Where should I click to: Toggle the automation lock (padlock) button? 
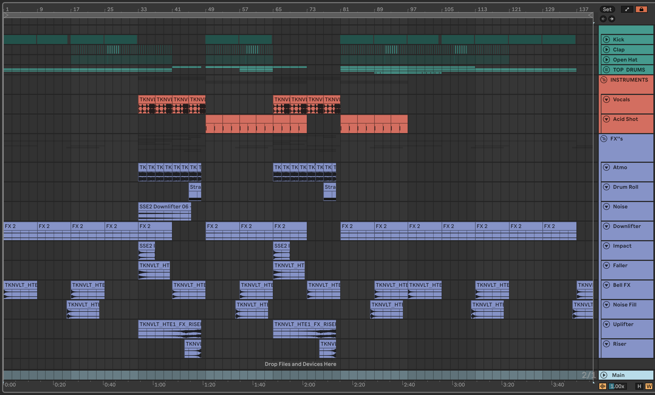[641, 9]
